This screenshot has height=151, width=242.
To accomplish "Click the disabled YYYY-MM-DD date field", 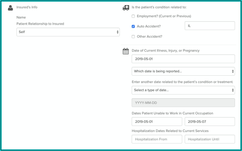I will (x=183, y=103).
